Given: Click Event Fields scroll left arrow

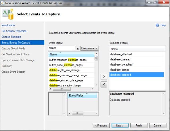Looking at the screenshot, I should coord(70,113).
